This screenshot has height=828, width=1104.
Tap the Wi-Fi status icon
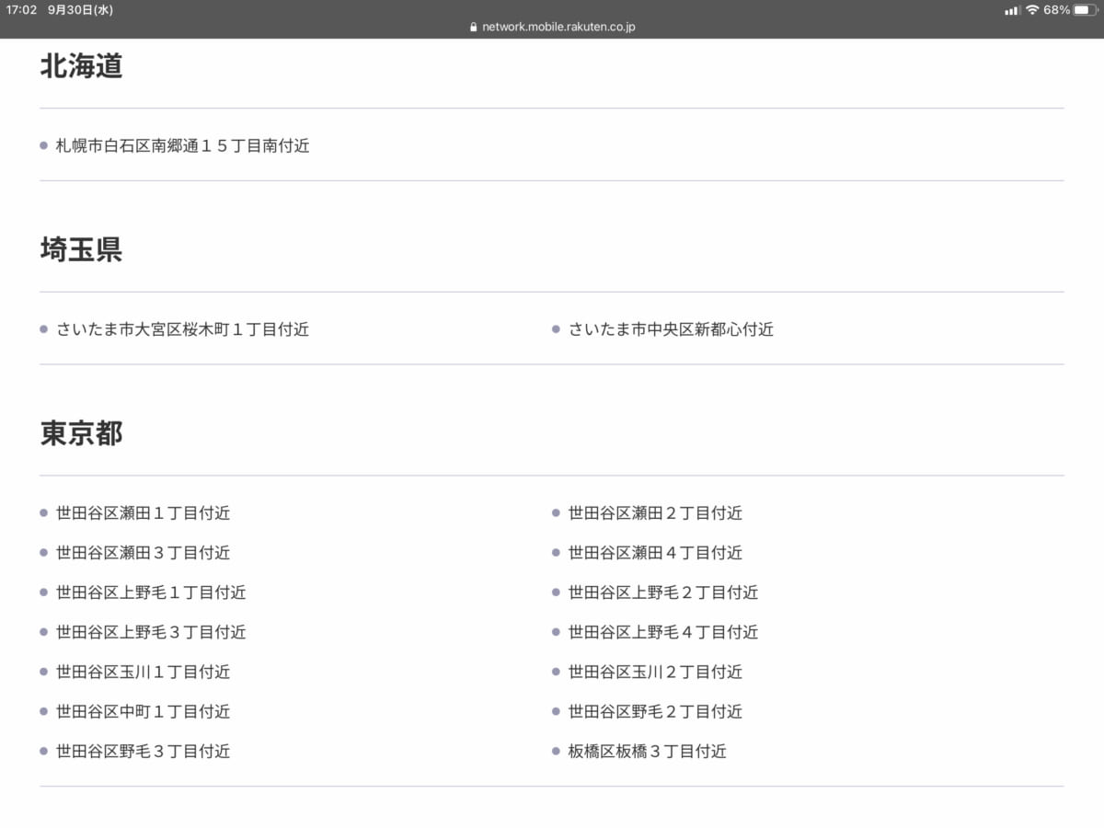point(1032,10)
